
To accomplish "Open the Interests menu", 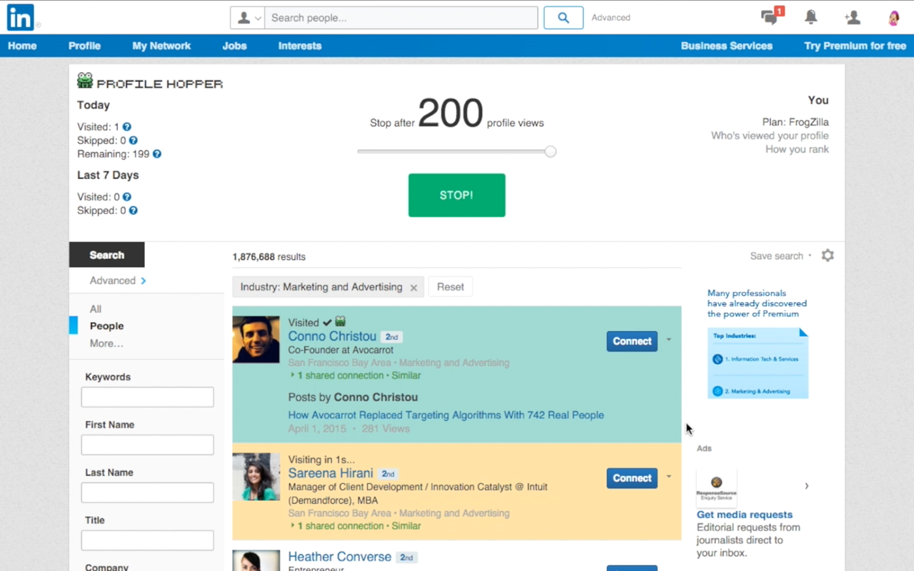I will (300, 46).
